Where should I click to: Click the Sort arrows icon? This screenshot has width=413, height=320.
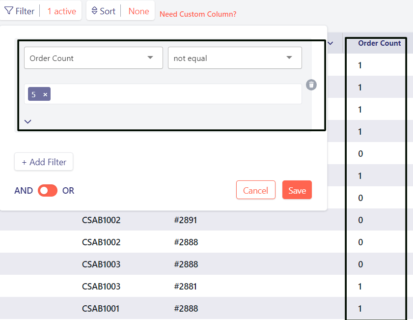(95, 11)
